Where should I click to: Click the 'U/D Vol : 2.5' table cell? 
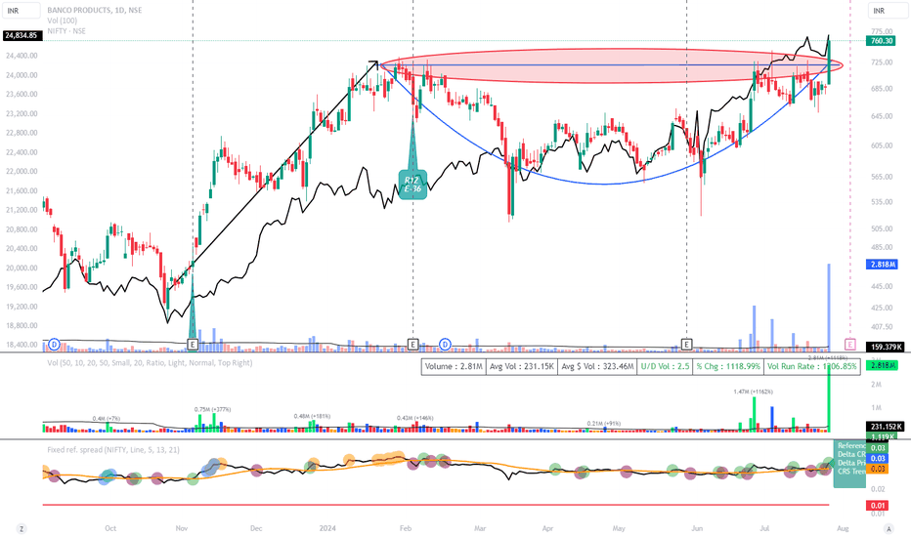pos(665,367)
